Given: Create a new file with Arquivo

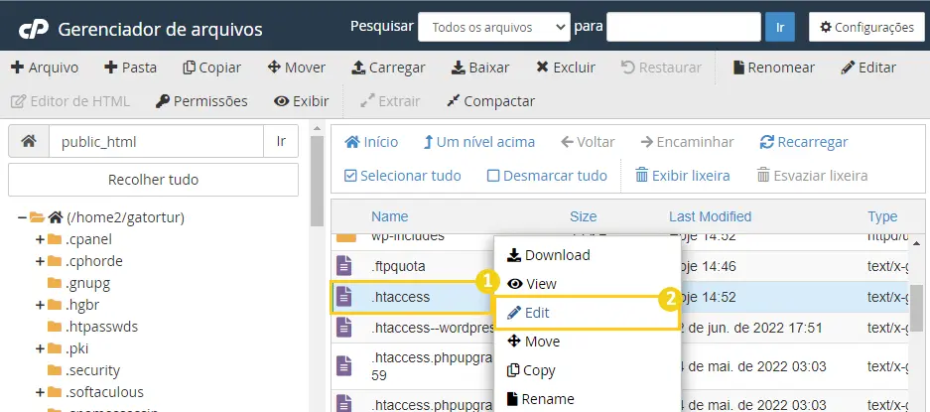Looking at the screenshot, I should [45, 68].
